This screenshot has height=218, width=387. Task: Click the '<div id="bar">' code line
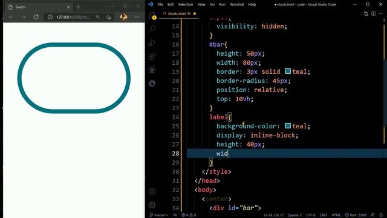235,208
